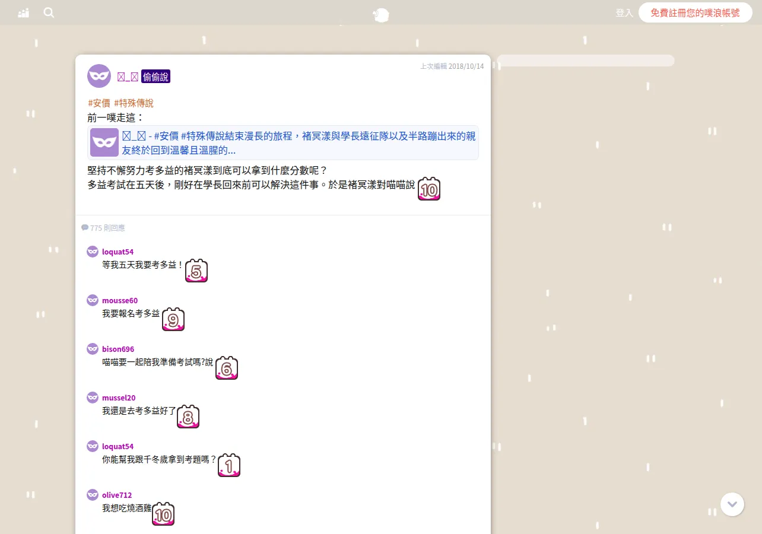Click reply text 我想吃燒酒雞
This screenshot has width=762, height=534.
[127, 508]
